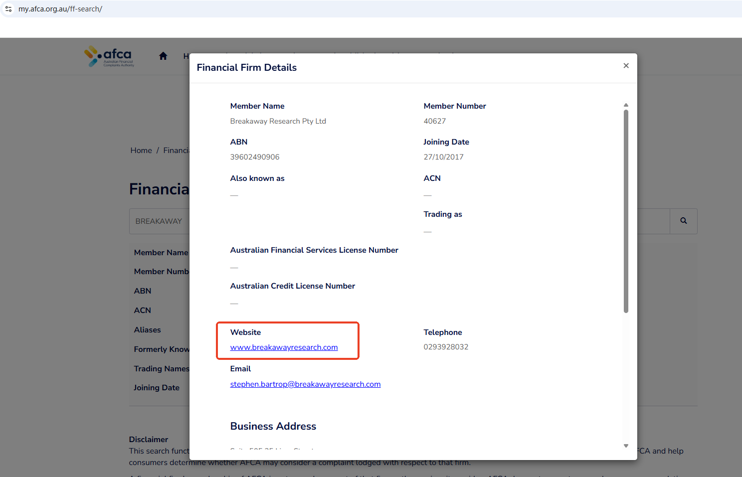742x477 pixels.
Task: Click the dialog scrollbar down arrow
Action: (626, 446)
